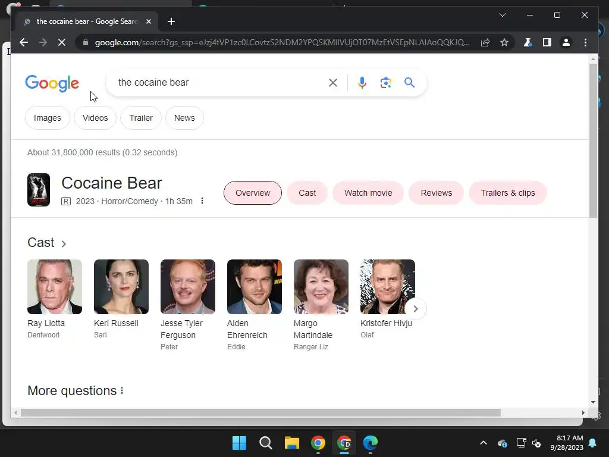Open the Watch movie chip
The width and height of the screenshot is (609, 457).
(x=368, y=193)
